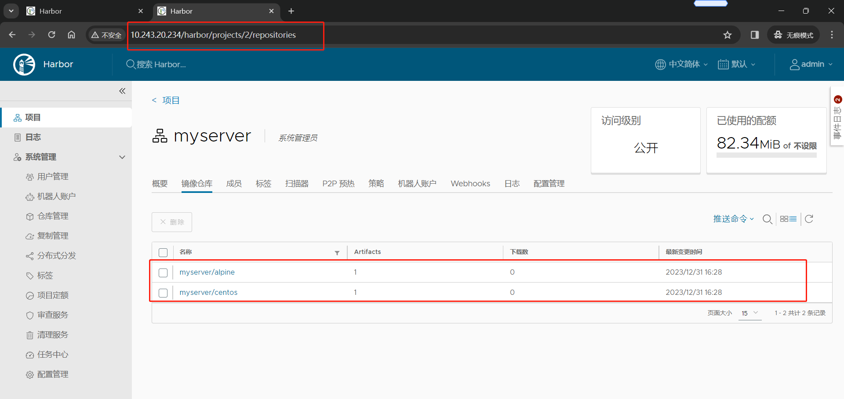Open a new browser tab
The image size is (844, 399).
point(291,11)
